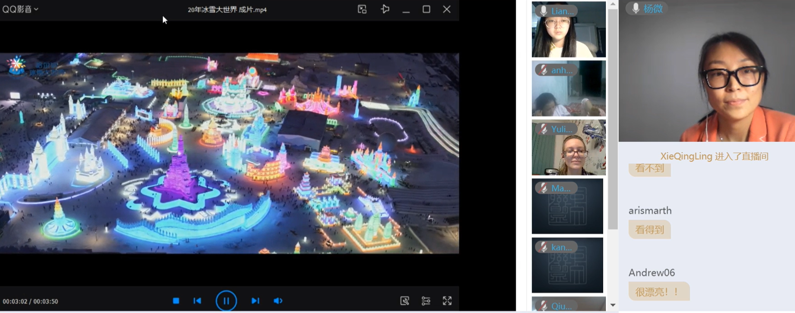Open the screenshot tool icon in the player bar

[x=405, y=301]
